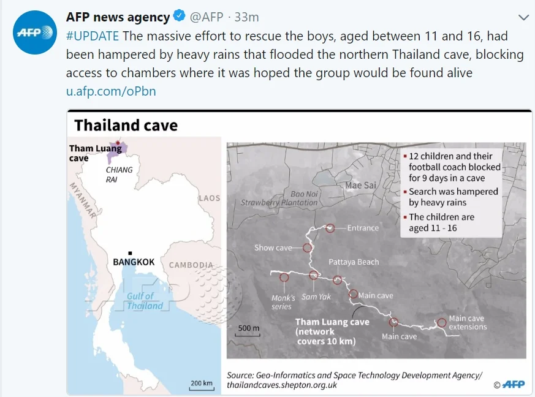Viewport: 535px width, 397px height.
Task: Open the 33m tweet timestamp
Action: (246, 17)
